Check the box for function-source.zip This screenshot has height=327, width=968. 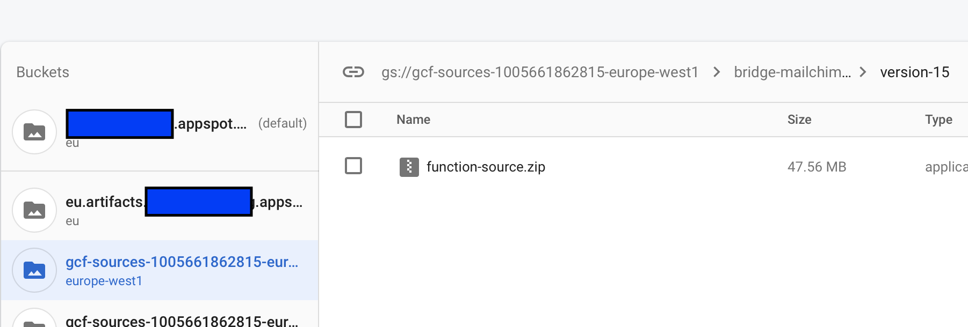click(353, 166)
